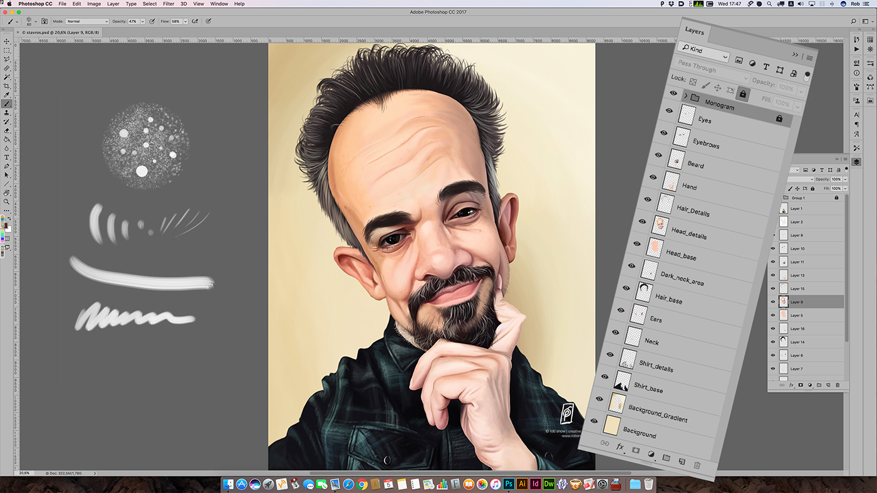877x493 pixels.
Task: Open the tilted Layers panel menu icon
Action: [810, 58]
